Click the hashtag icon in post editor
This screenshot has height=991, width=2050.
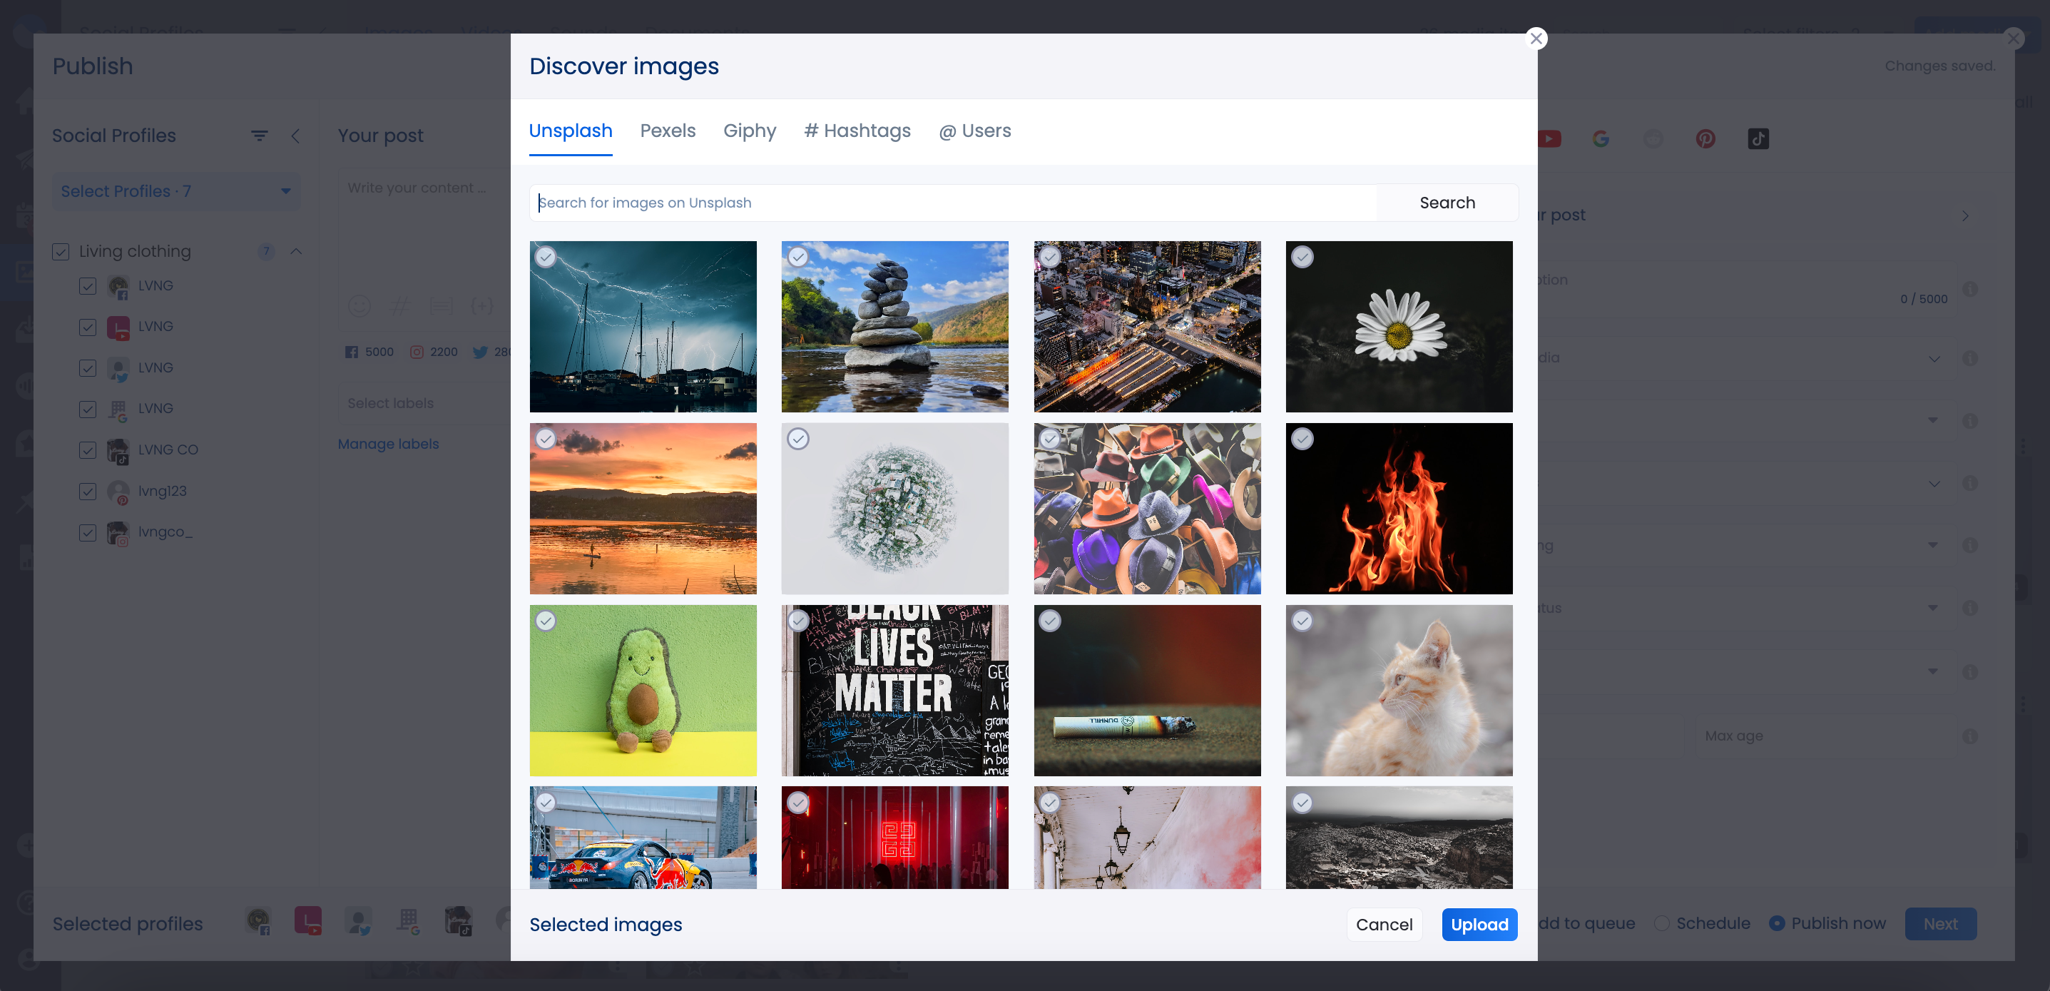pos(400,305)
